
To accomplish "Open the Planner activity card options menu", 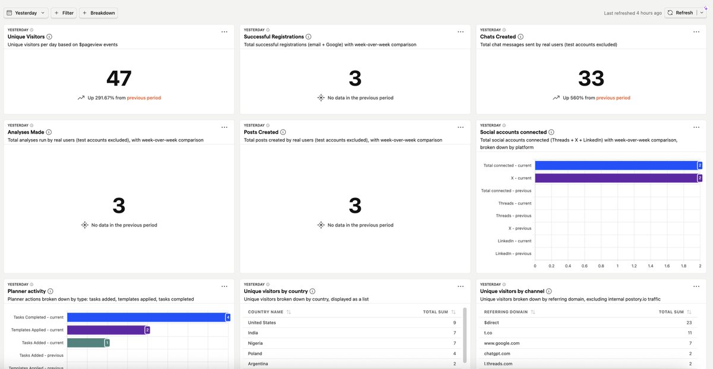I will click(x=225, y=286).
